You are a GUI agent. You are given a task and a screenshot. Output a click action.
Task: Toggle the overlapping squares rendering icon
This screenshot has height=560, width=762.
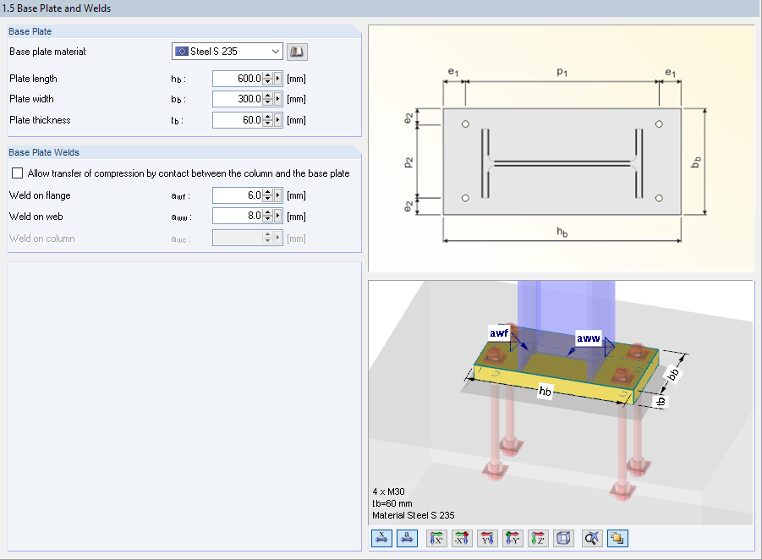coord(617,538)
